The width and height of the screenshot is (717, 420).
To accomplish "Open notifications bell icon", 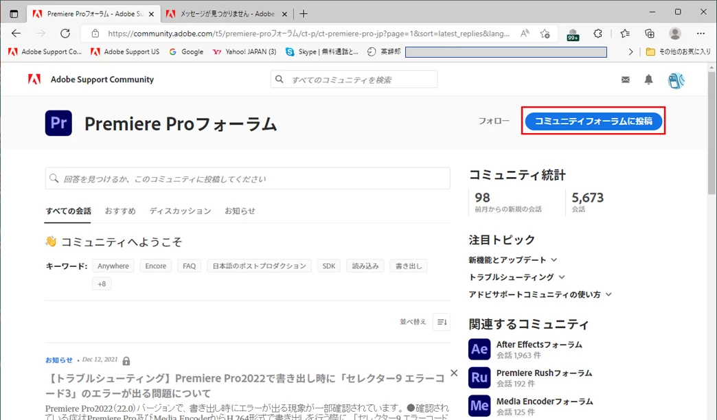I will pos(648,80).
